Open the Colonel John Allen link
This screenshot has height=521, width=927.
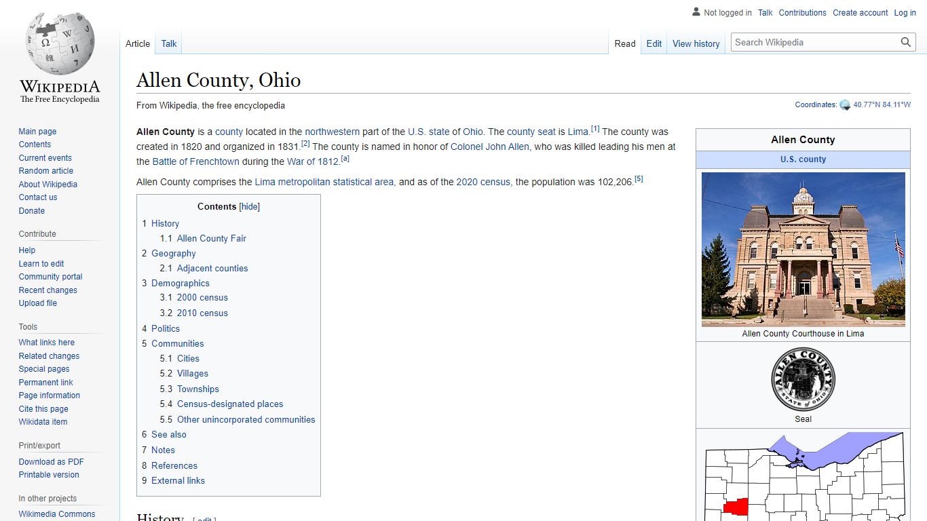click(490, 147)
